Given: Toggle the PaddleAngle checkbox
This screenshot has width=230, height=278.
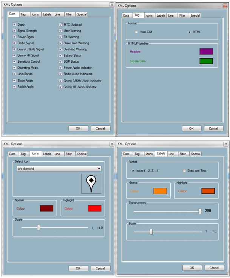Looking at the screenshot, I should [x=14, y=87].
